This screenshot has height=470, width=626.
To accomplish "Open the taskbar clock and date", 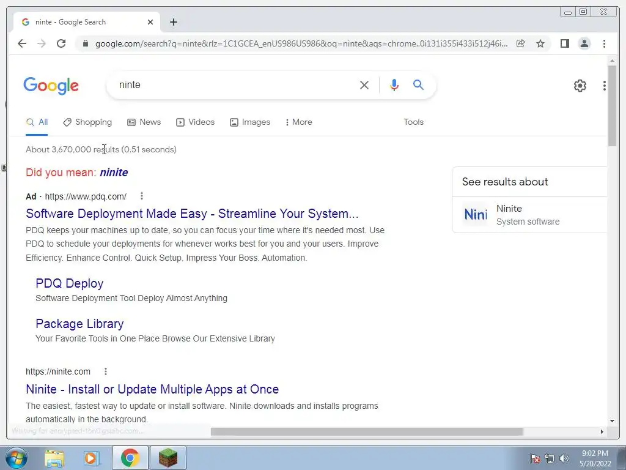I will pos(595,458).
